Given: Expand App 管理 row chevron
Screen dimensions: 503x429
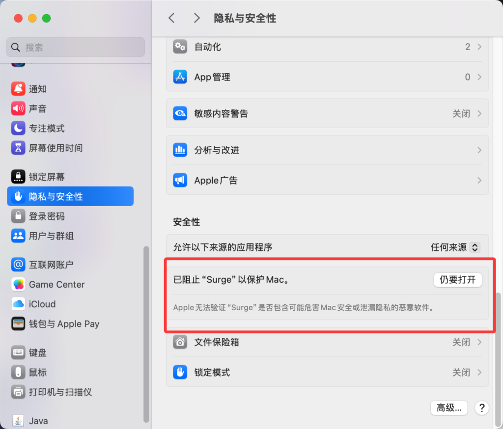Looking at the screenshot, I should pos(479,77).
